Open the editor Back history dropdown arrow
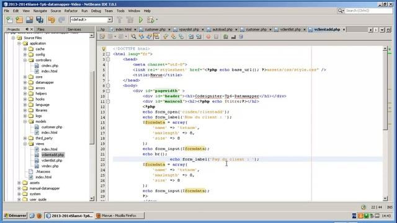The height and width of the screenshot is (223, 397). pyautogui.click(x=115, y=37)
